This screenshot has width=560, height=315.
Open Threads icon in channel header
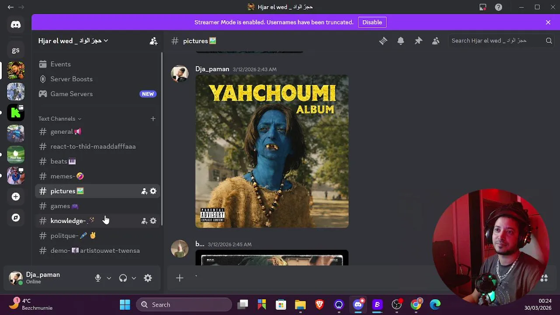383,41
